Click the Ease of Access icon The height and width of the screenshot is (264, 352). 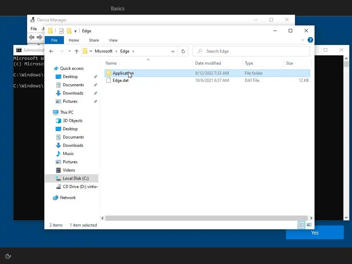pyautogui.click(x=8, y=256)
